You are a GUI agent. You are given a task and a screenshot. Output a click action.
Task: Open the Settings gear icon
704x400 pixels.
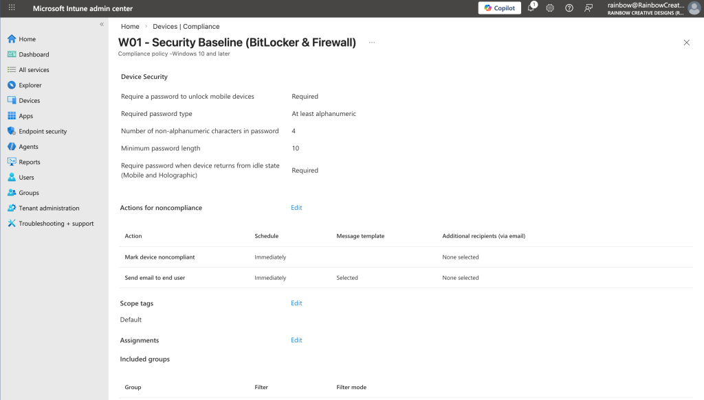(550, 8)
